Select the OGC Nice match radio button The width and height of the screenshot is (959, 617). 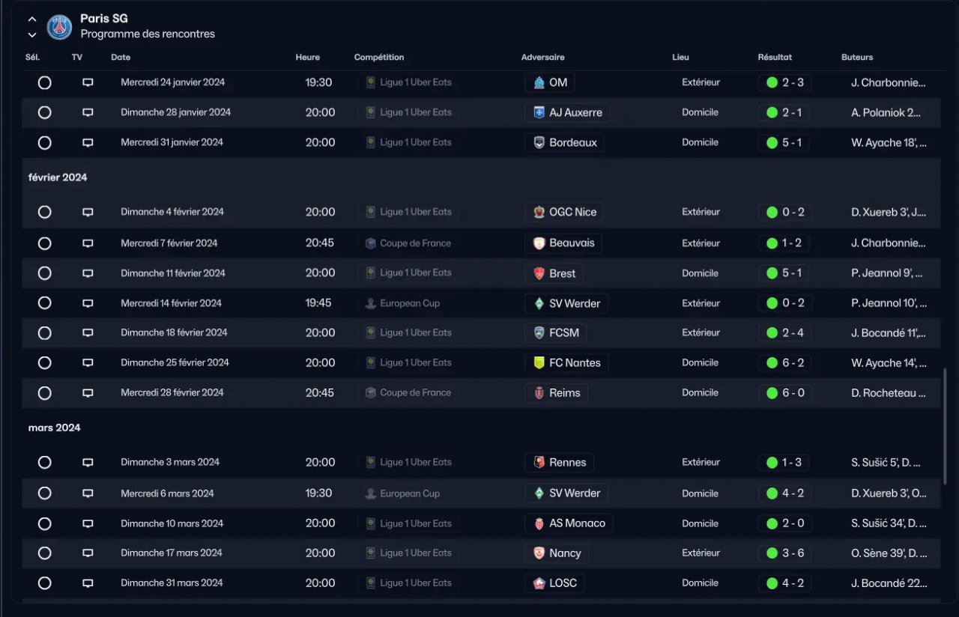[x=45, y=212]
